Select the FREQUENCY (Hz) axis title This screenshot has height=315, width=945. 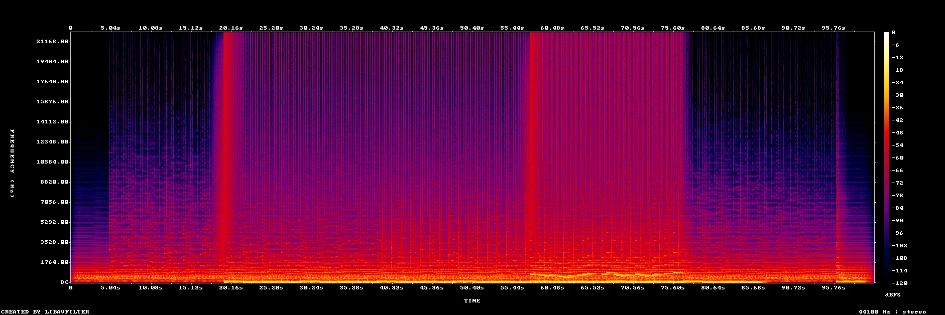coord(13,164)
